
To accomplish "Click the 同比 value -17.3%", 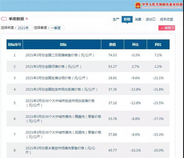I will pos(158,119).
